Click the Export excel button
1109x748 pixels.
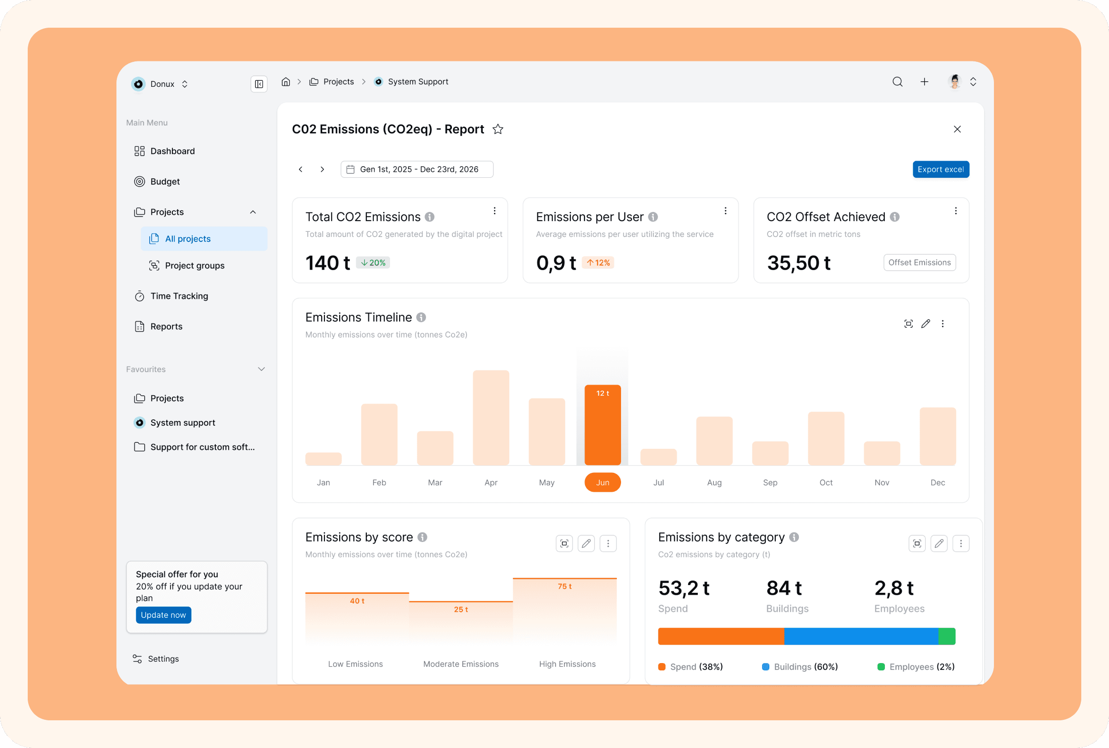[x=940, y=169]
